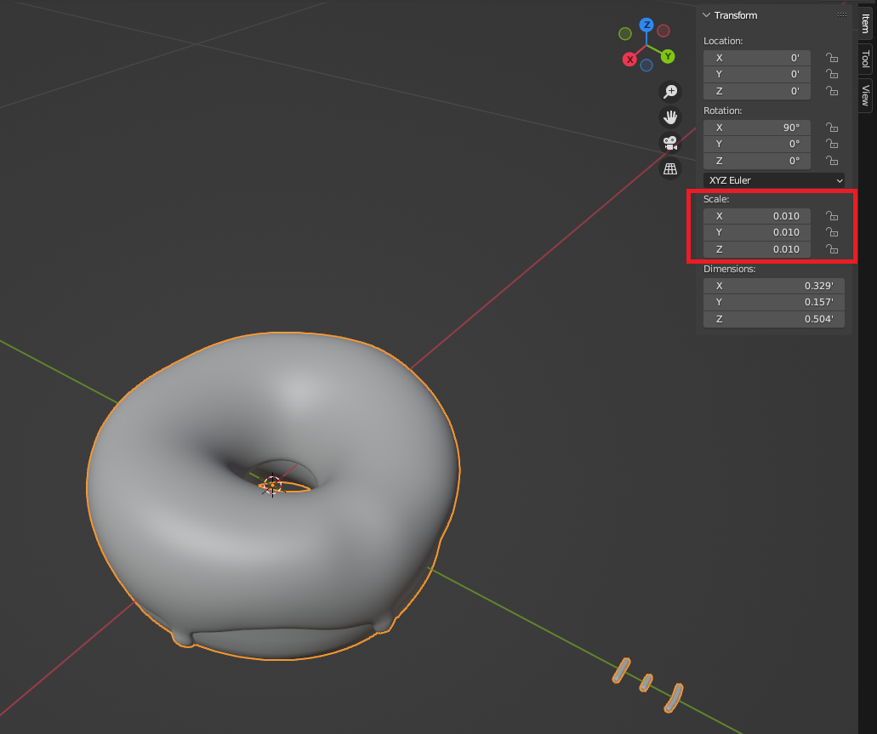Click the Scale X 0.010 field
This screenshot has width=877, height=734.
pos(757,216)
